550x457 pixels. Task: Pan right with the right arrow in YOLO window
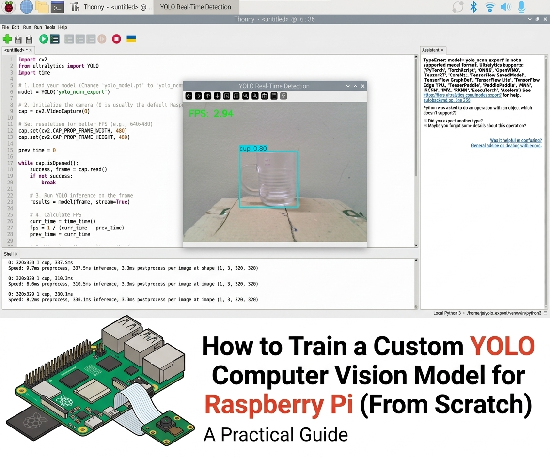point(198,96)
